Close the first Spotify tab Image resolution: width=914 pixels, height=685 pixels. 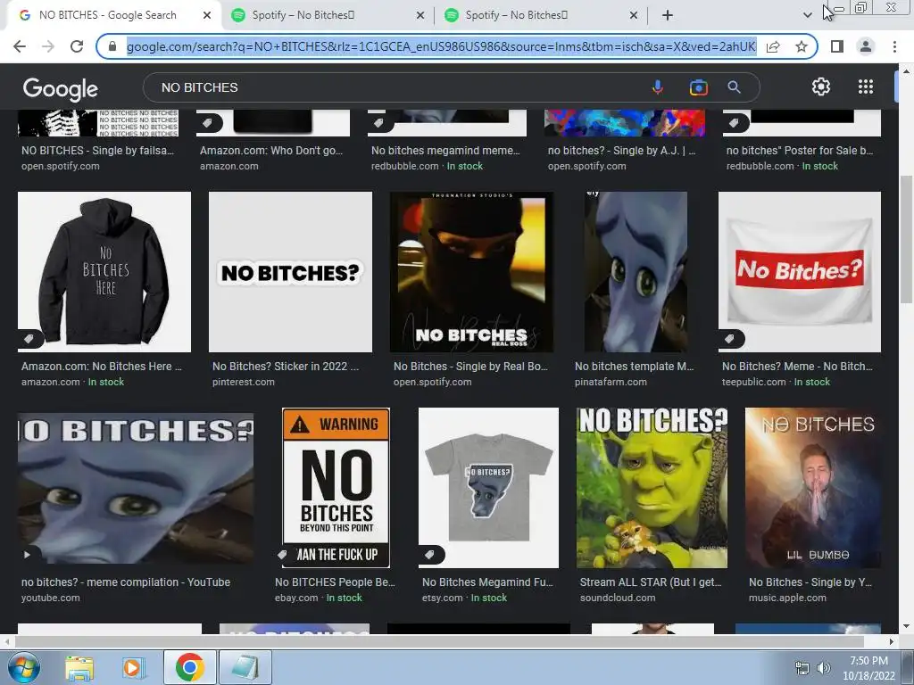(420, 15)
